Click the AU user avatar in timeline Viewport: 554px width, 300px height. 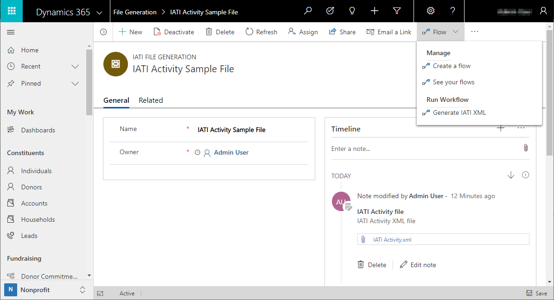341,201
